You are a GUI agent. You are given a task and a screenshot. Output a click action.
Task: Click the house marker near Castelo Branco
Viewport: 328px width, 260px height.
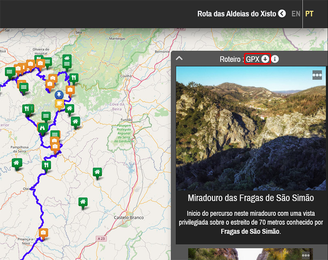coord(83,202)
